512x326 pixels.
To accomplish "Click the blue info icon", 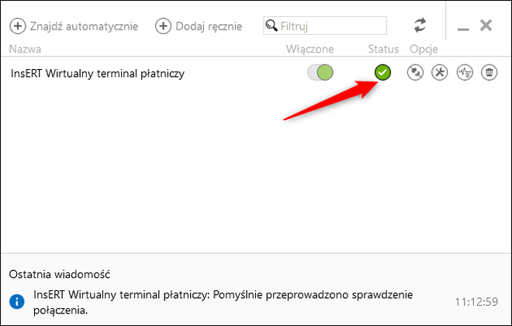I will [17, 301].
